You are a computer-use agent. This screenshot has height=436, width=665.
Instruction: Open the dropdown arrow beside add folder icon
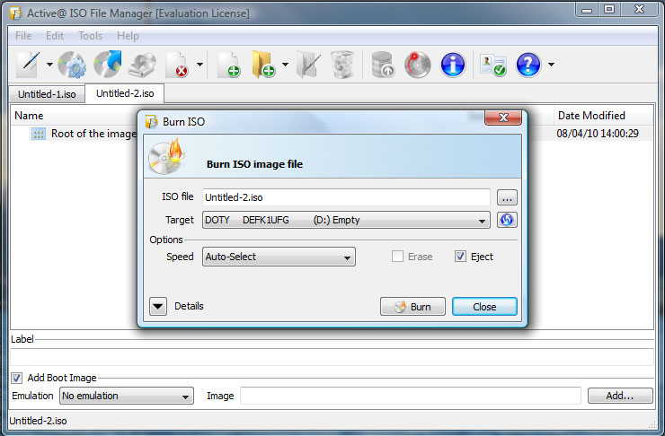(x=285, y=65)
